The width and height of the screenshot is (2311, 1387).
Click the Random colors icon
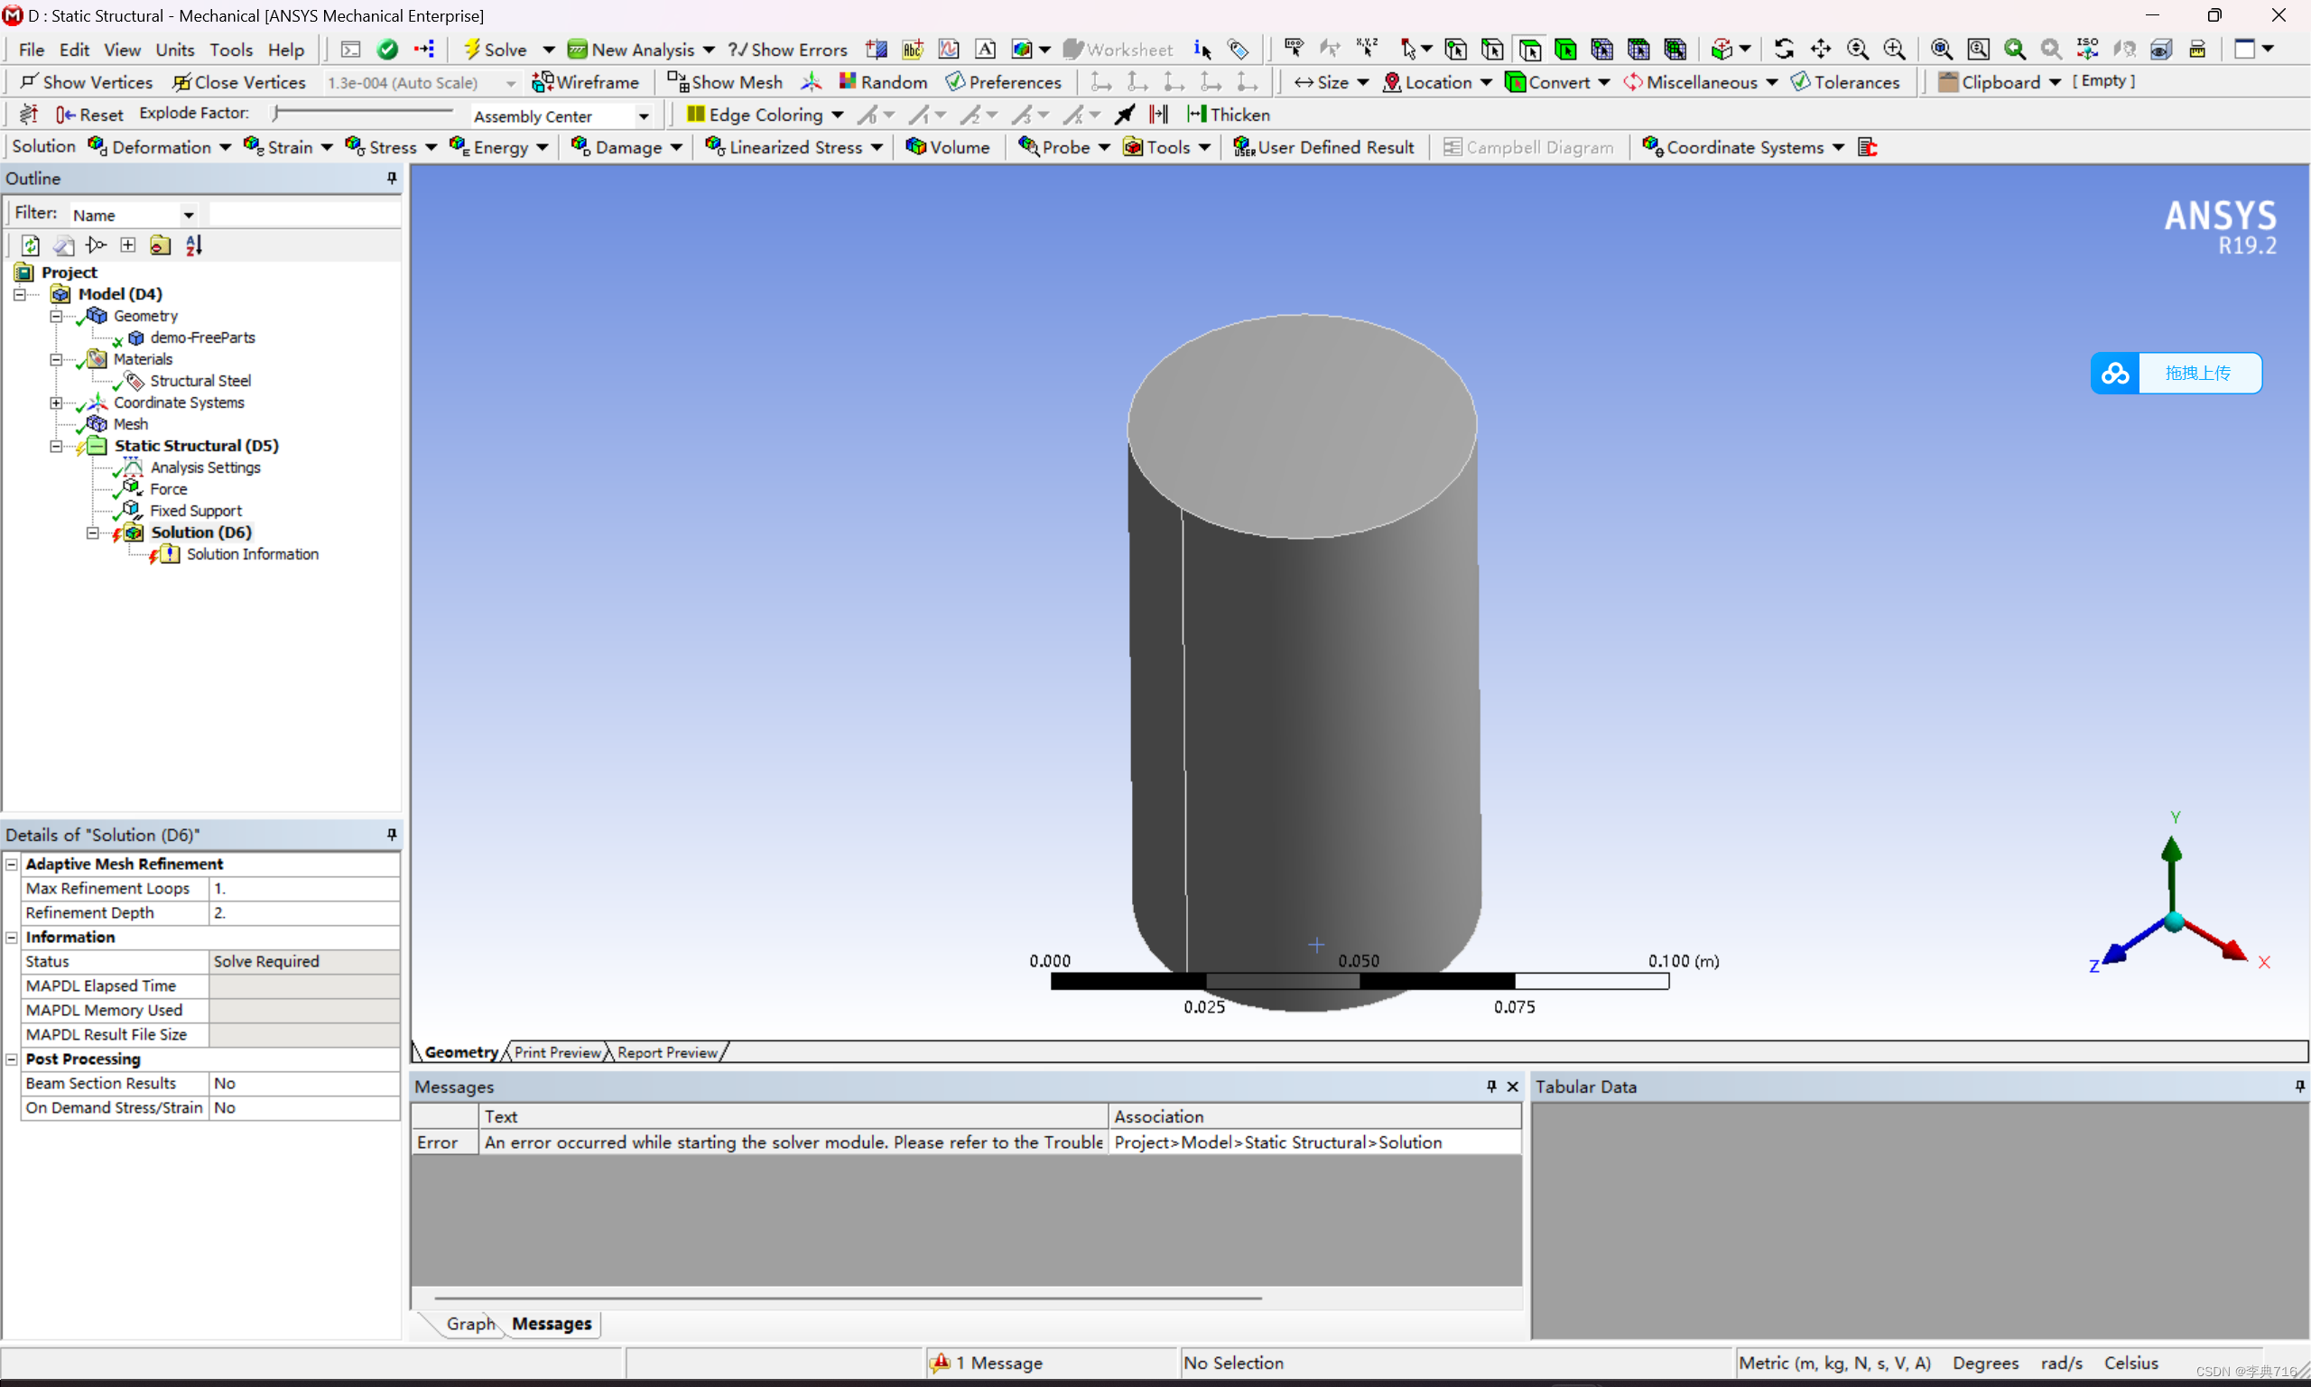848,81
